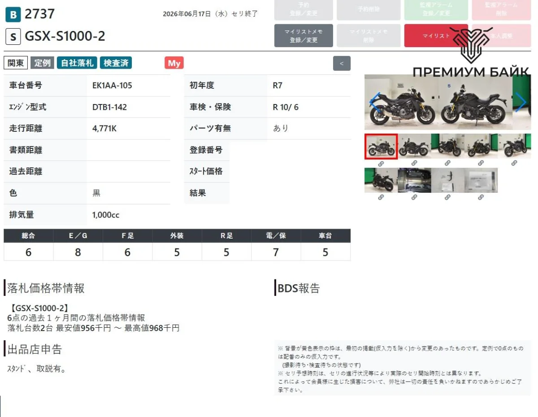Click the greyed 予約削除 button
This screenshot has height=417, width=538.
click(369, 9)
